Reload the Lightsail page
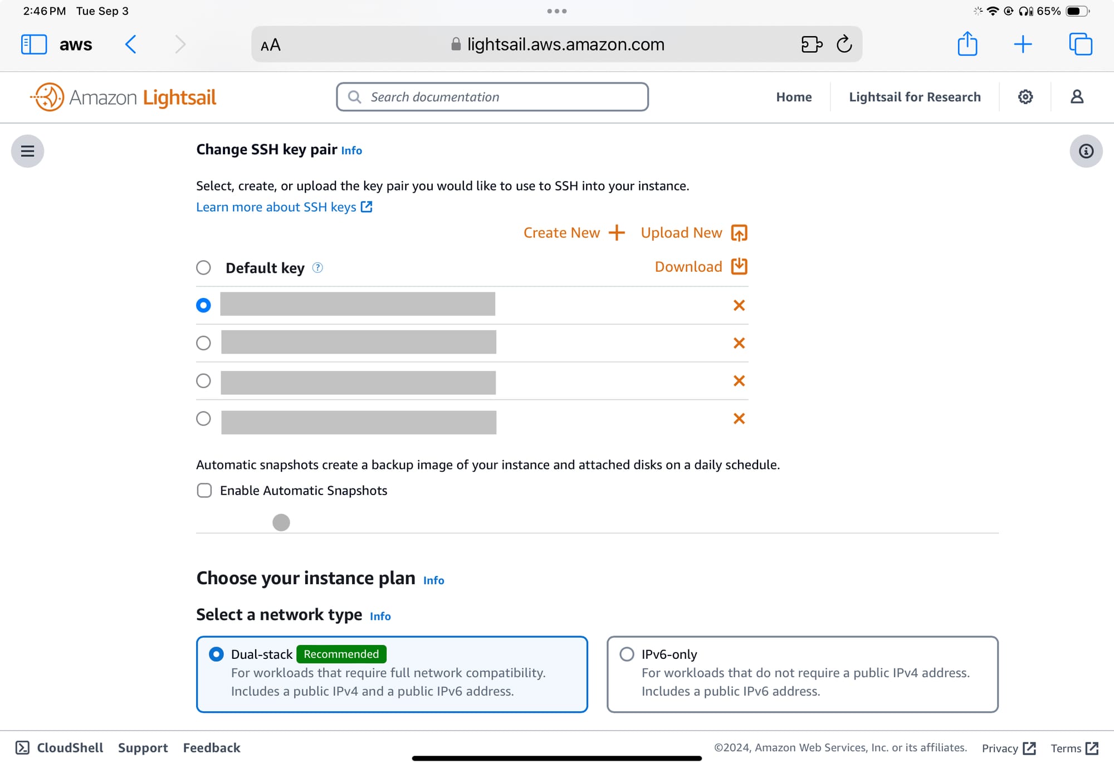The image size is (1114, 768). [x=844, y=44]
